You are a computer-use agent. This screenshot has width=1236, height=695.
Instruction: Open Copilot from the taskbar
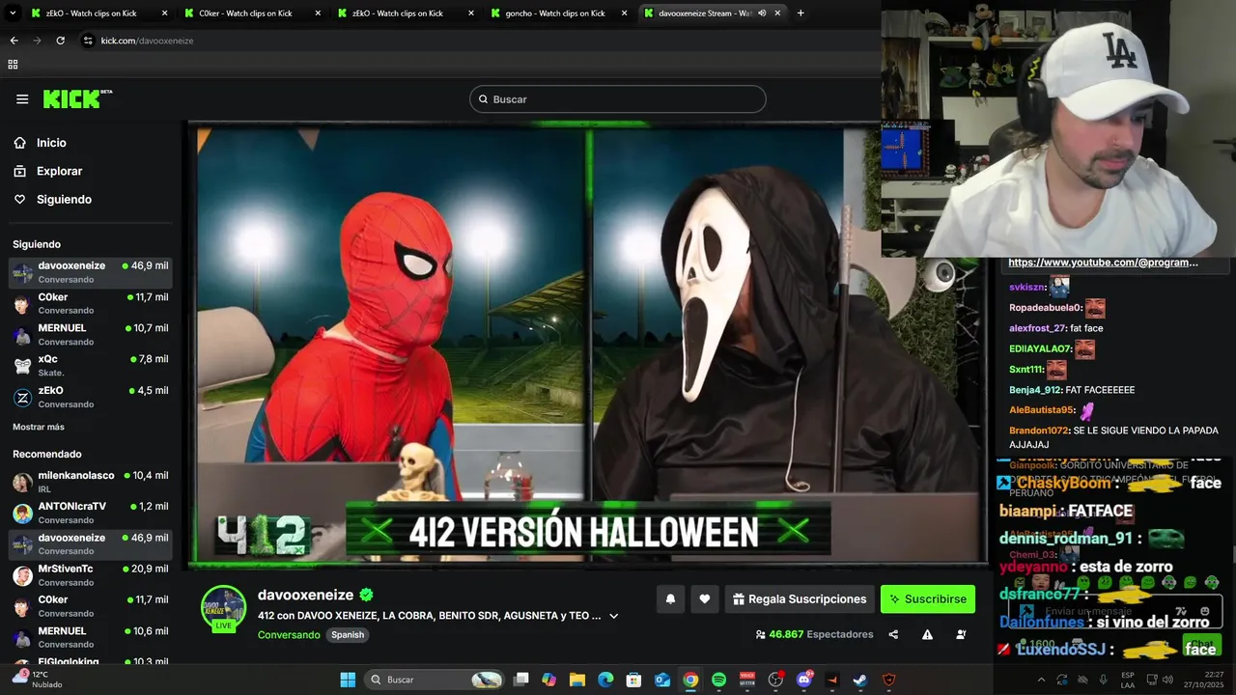pos(548,680)
